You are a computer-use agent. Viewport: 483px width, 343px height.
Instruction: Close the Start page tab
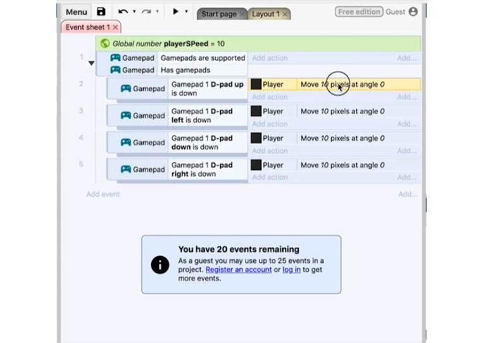pyautogui.click(x=242, y=14)
